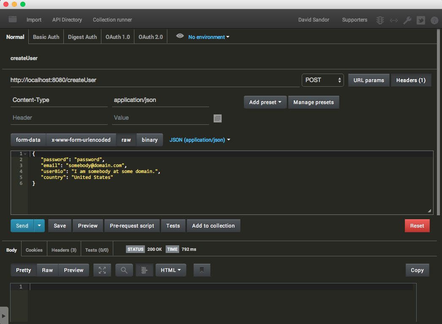Switch to the Basic Auth tab
Viewport: 442px width, 324px height.
tap(46, 37)
